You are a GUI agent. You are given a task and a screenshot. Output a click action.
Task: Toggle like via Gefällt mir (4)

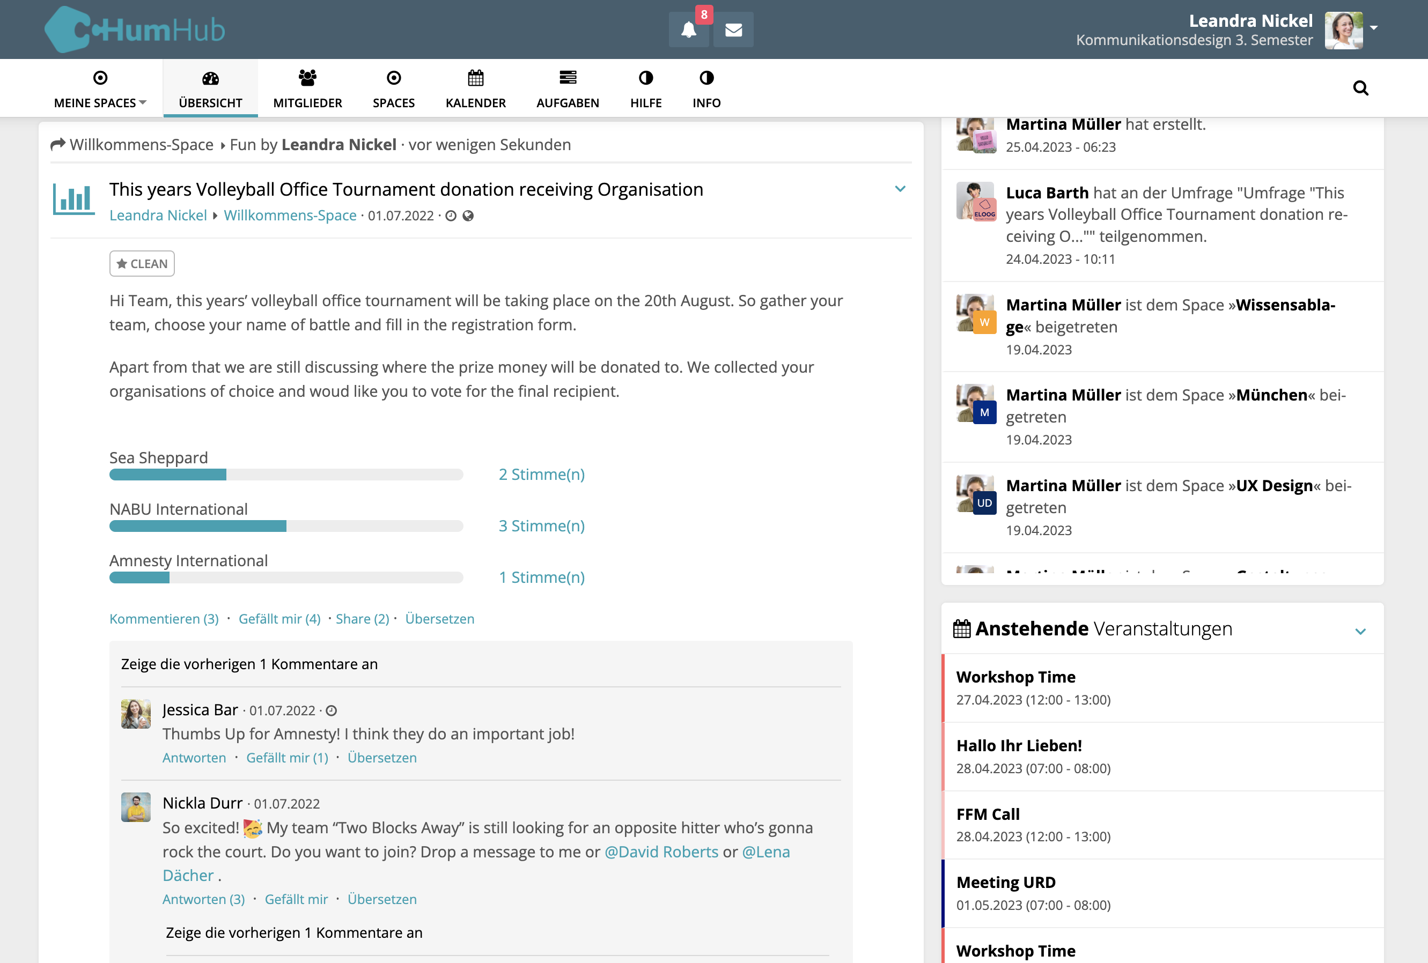[x=279, y=618]
